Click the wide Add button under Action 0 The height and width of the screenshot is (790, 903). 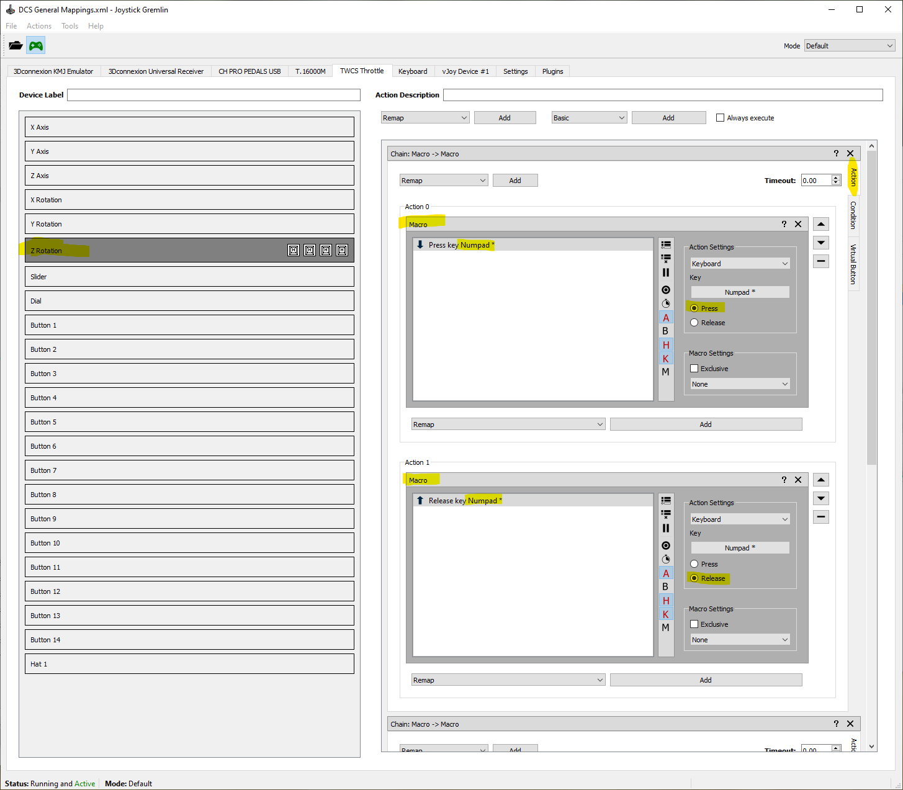(706, 424)
